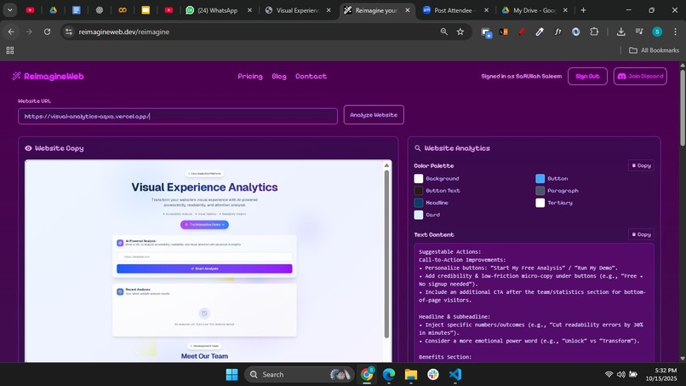Screen dimensions: 686x386
Task: Switch to the ChatGPT pinned tab
Action: (x=100, y=10)
